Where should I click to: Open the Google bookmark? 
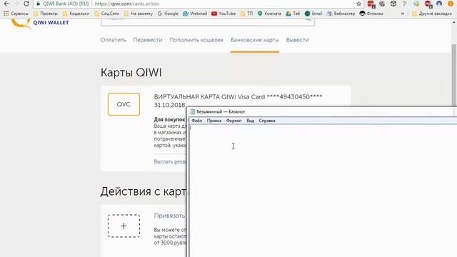tap(168, 14)
